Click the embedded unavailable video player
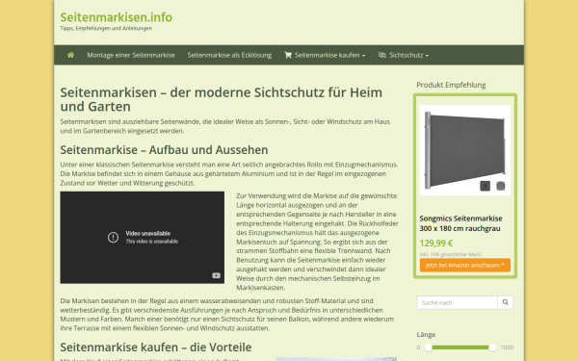The width and height of the screenshot is (578, 361). click(x=143, y=237)
